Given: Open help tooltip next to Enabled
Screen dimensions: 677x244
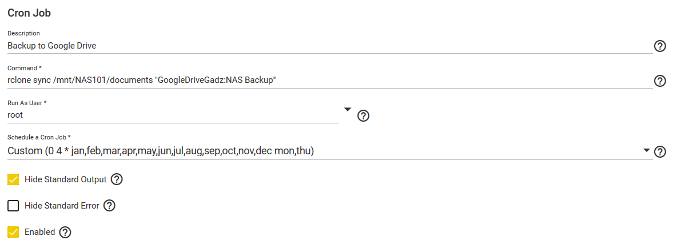Looking at the screenshot, I should point(65,233).
